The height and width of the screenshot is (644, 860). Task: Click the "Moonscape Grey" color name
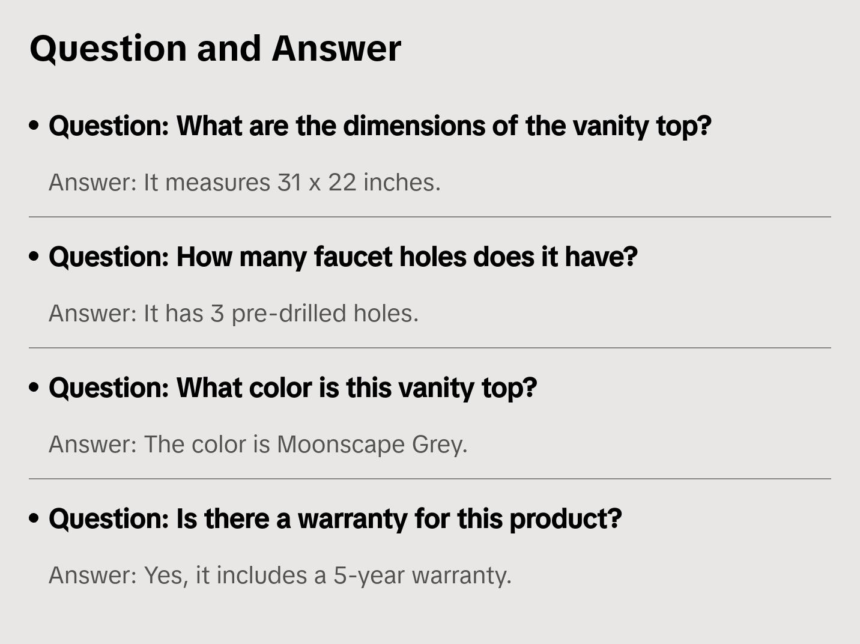371,445
